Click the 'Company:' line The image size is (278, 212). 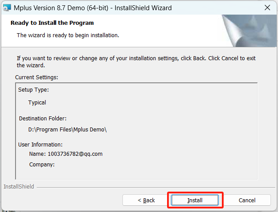[42, 165]
